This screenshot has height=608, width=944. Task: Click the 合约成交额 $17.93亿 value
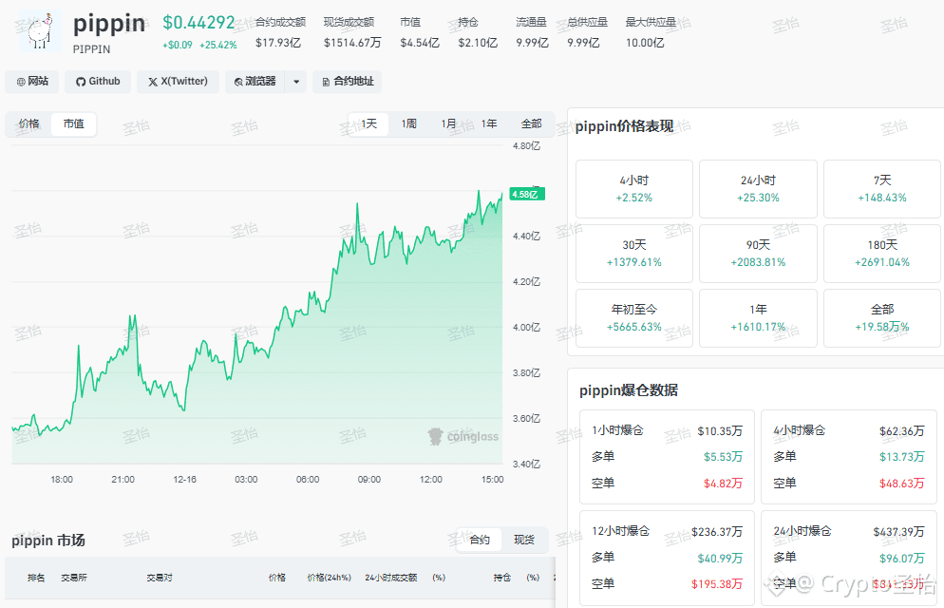pyautogui.click(x=278, y=43)
